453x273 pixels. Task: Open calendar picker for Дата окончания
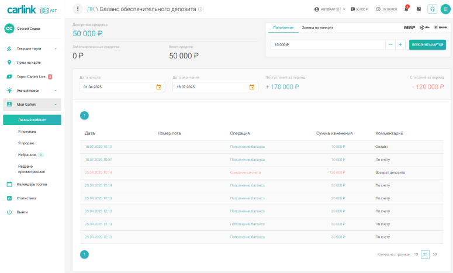point(251,87)
